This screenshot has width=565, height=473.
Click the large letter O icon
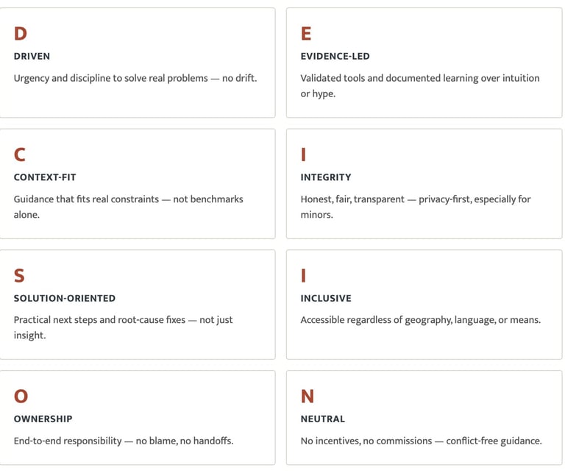click(21, 396)
